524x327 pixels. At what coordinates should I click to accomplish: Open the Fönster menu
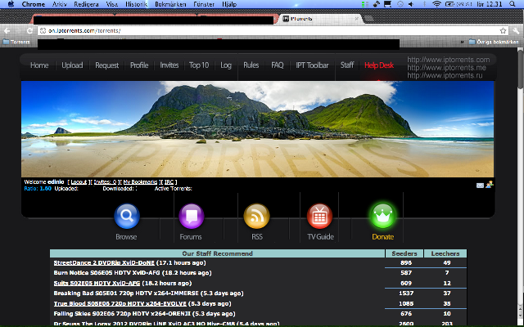pos(204,4)
